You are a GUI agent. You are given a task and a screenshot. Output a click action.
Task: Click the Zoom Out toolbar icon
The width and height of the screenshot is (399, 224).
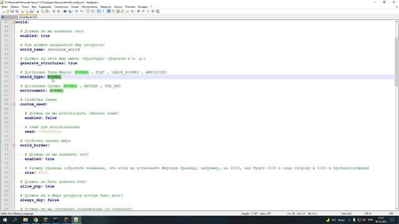pyautogui.click(x=81, y=11)
